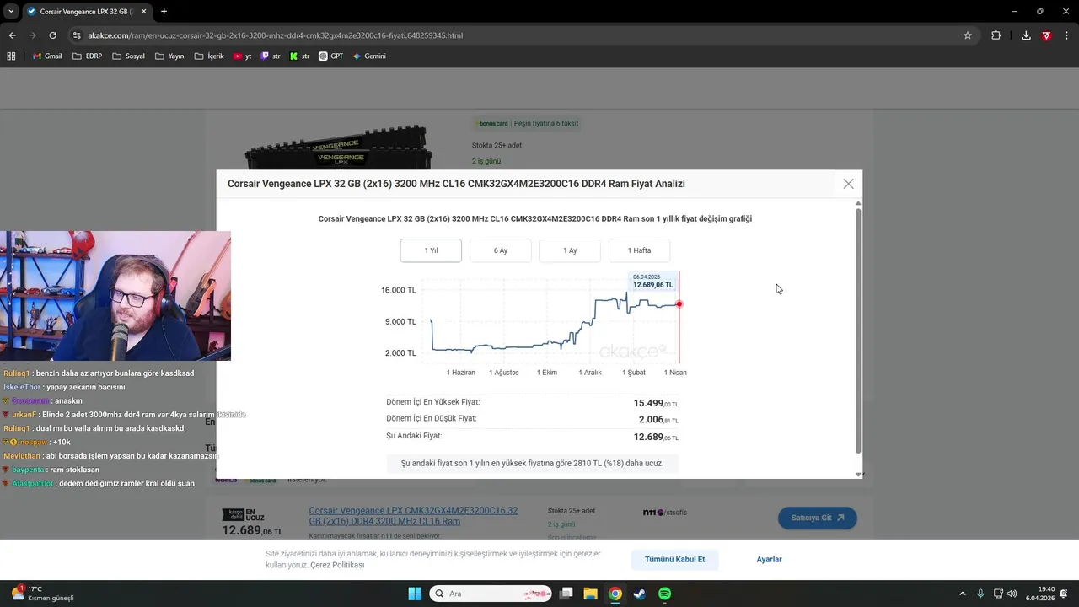Click scrollbar down arrow in popup
The image size is (1079, 607).
coord(858,475)
